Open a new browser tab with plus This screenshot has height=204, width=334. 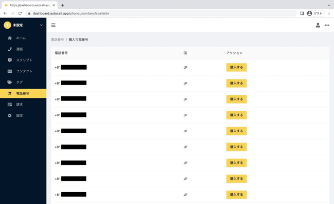[63, 5]
